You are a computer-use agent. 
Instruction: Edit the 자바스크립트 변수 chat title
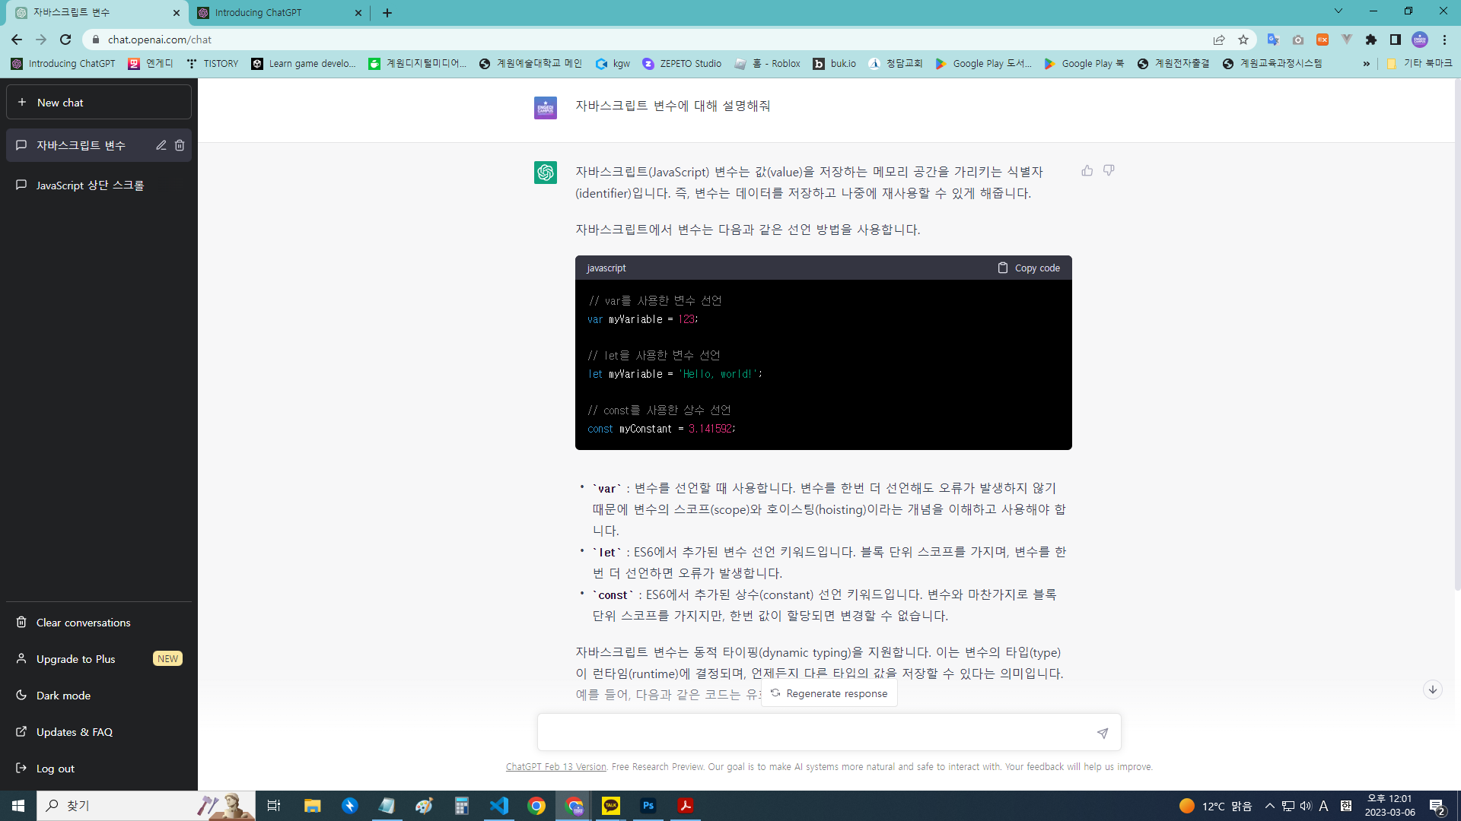point(161,145)
